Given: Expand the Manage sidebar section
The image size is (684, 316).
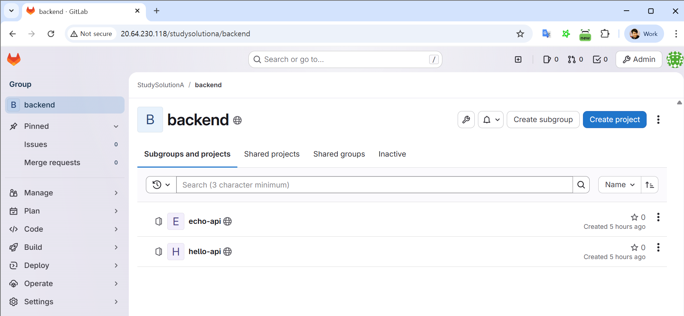Looking at the screenshot, I should coord(64,193).
